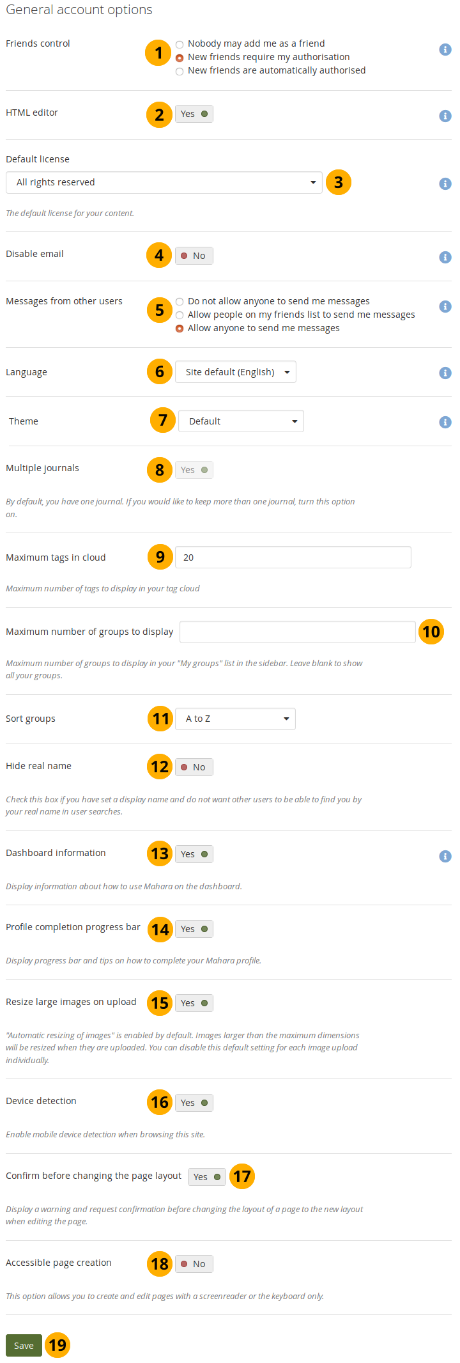Expand the Theme selection dropdown
The height and width of the screenshot is (1363, 460).
click(x=241, y=421)
